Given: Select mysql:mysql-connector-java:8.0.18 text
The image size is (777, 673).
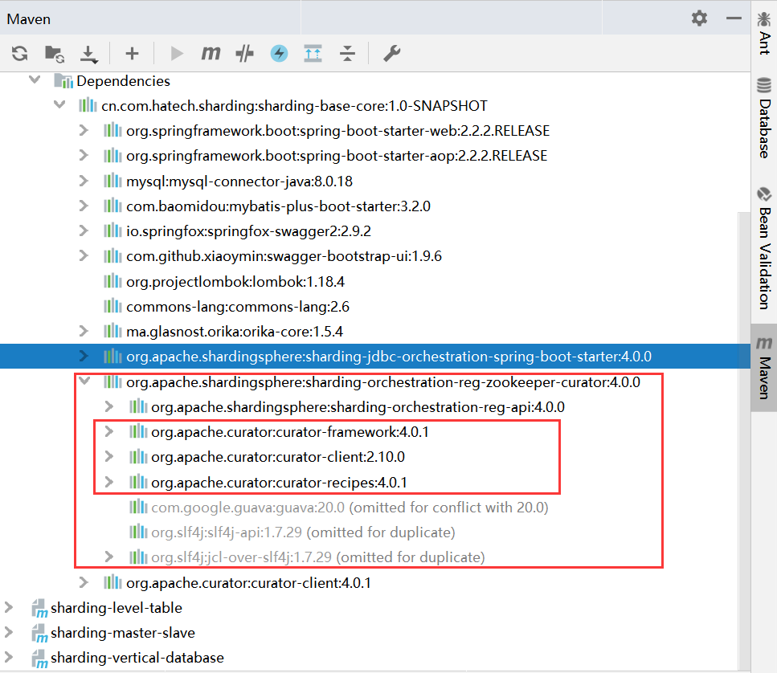Looking at the screenshot, I should click(x=239, y=182).
